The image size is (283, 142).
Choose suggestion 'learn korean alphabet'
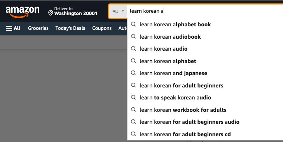(x=205, y=61)
